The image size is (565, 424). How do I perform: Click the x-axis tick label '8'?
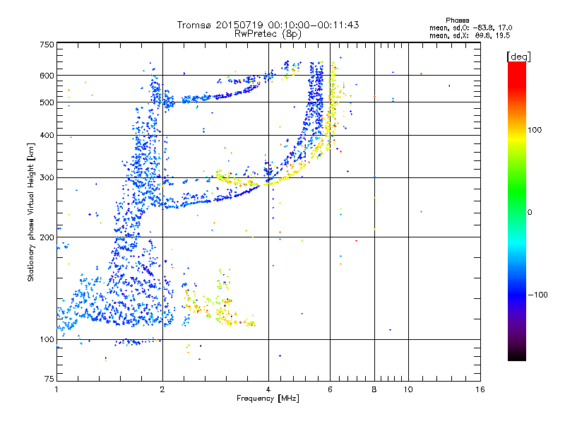(374, 389)
